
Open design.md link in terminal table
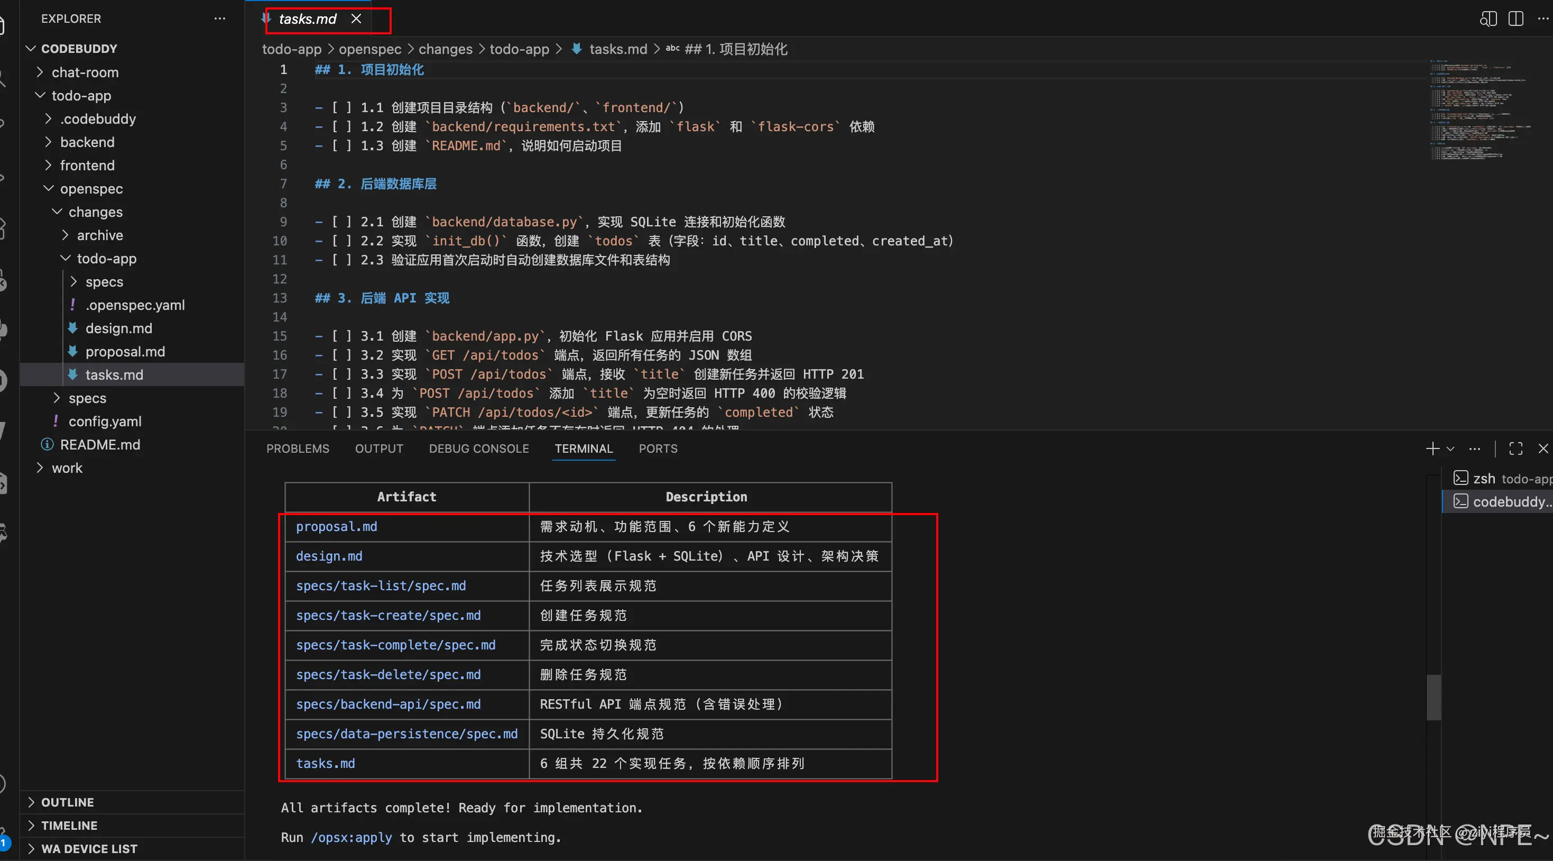(x=329, y=556)
